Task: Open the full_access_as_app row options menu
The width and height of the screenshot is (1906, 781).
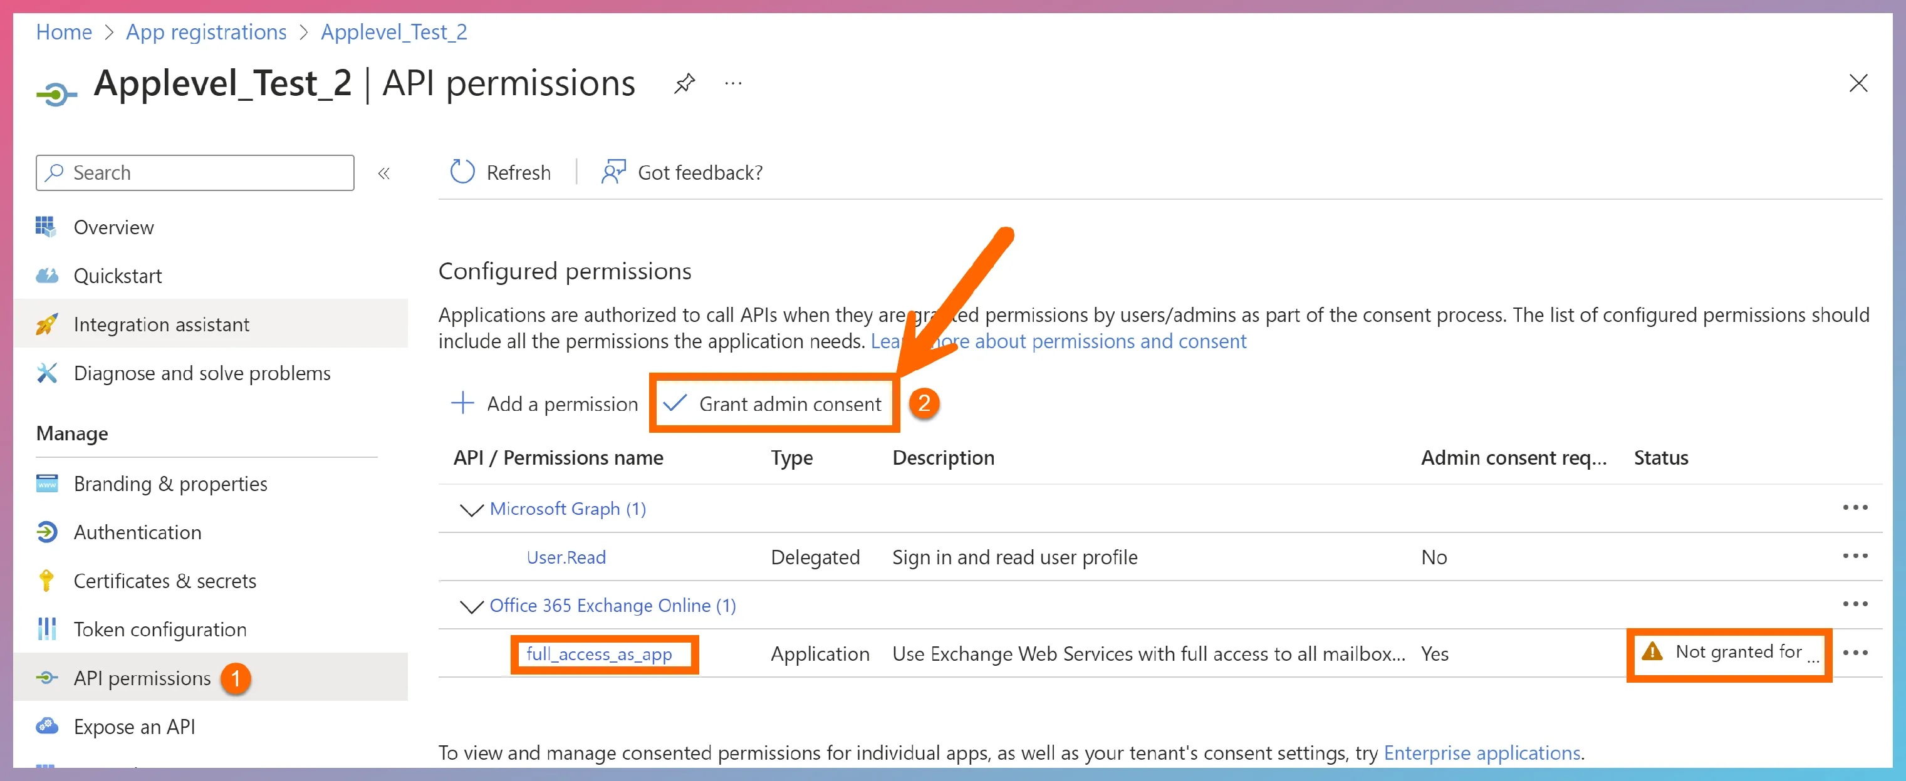Action: pyautogui.click(x=1855, y=653)
